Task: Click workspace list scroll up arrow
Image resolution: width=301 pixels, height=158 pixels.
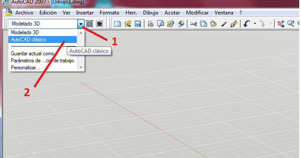Action: click(81, 33)
